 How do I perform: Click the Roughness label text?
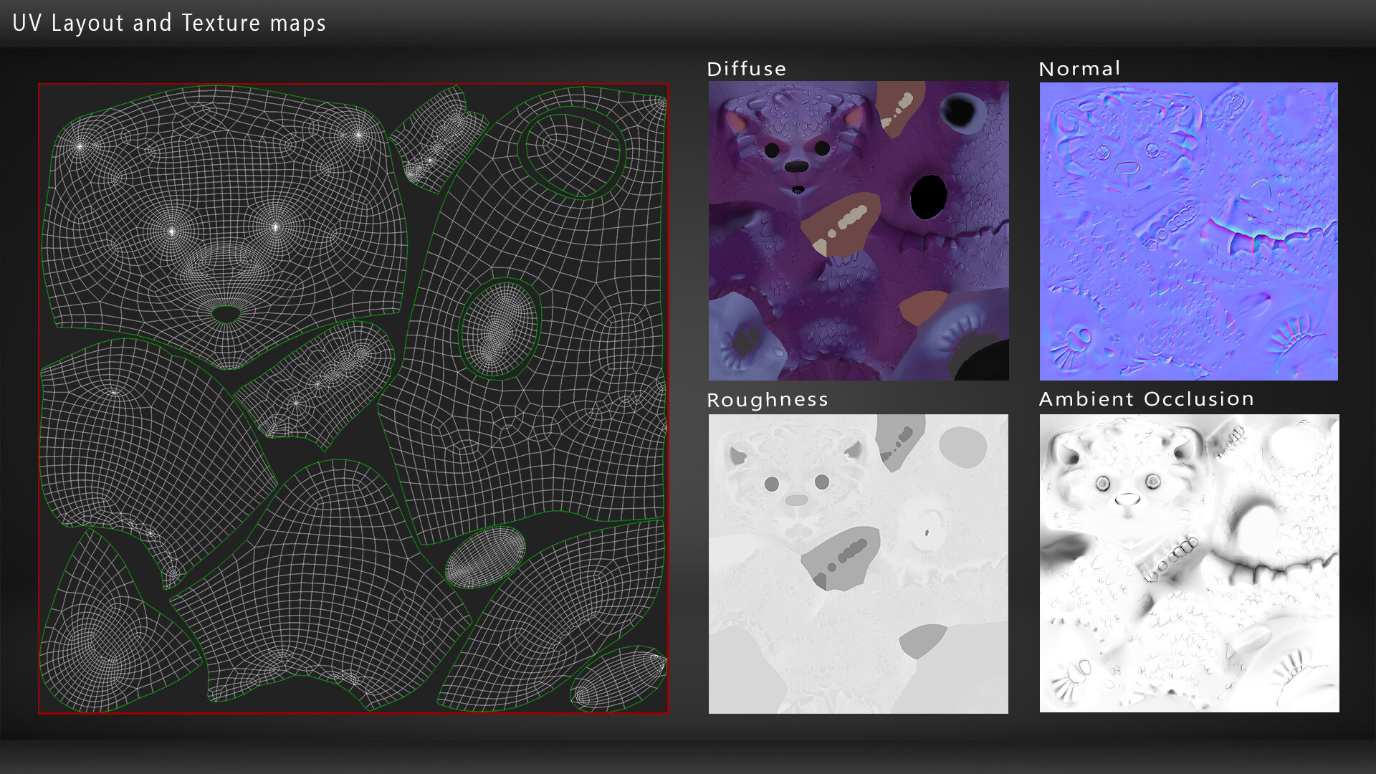[x=767, y=400]
